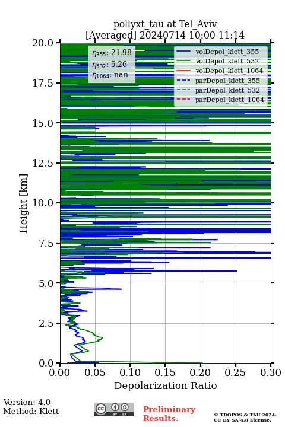The image size is (285, 427).
Task: Click the BY attribution person icon
Action: (x=115, y=407)
